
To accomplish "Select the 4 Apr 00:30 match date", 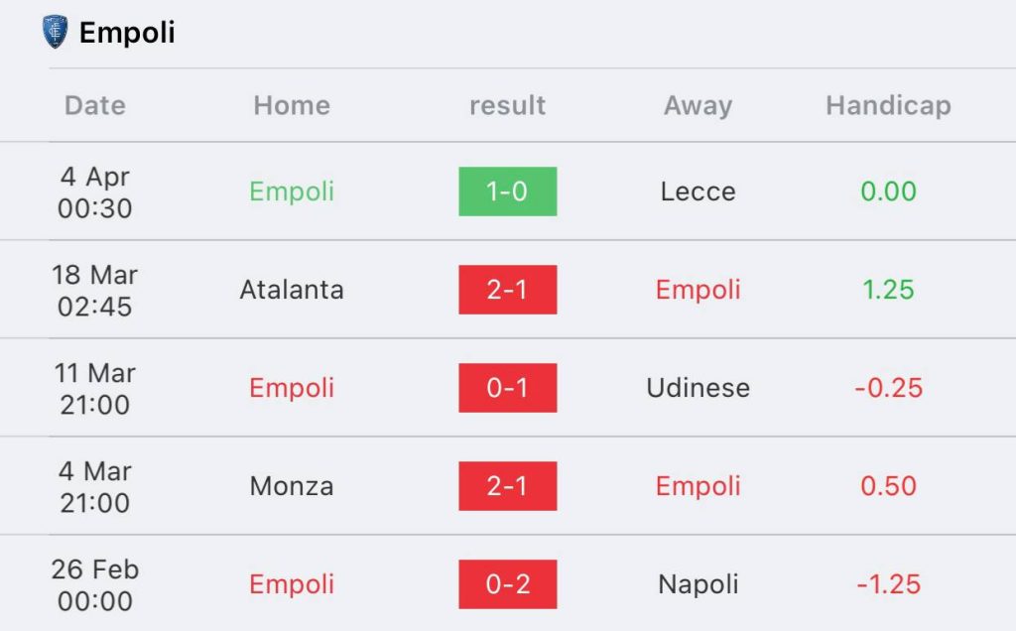I will coord(95,191).
